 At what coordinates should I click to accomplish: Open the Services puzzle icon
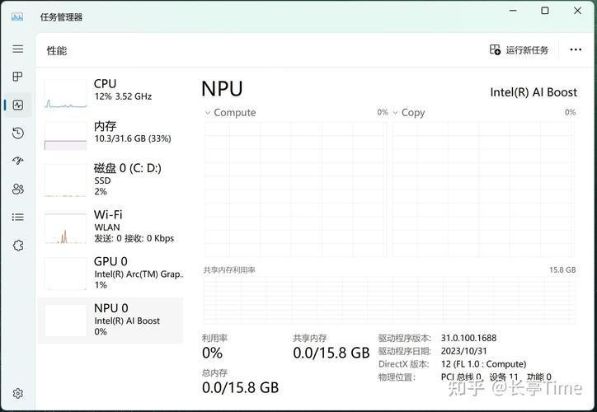18,246
